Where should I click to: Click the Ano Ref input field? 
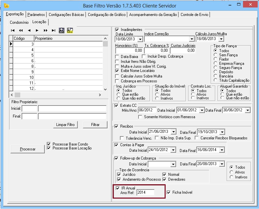[145, 192]
